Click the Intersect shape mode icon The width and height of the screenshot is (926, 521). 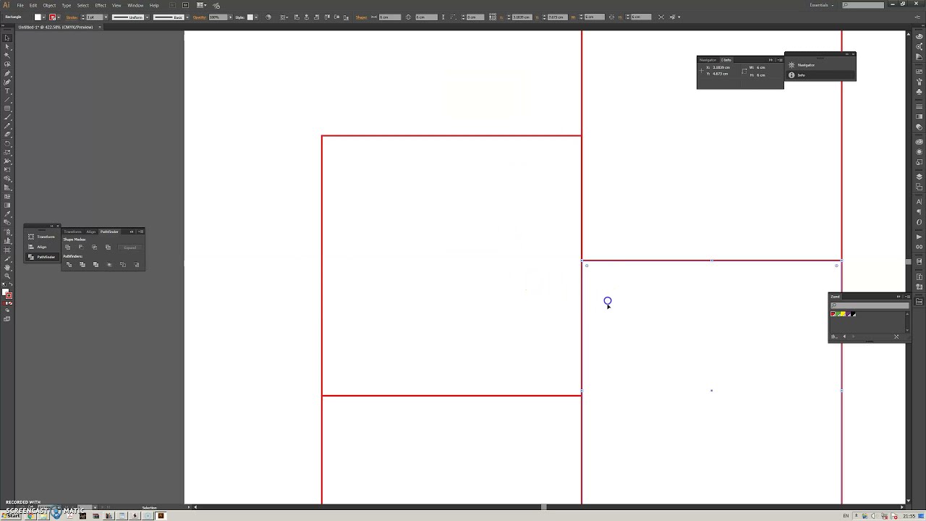94,247
